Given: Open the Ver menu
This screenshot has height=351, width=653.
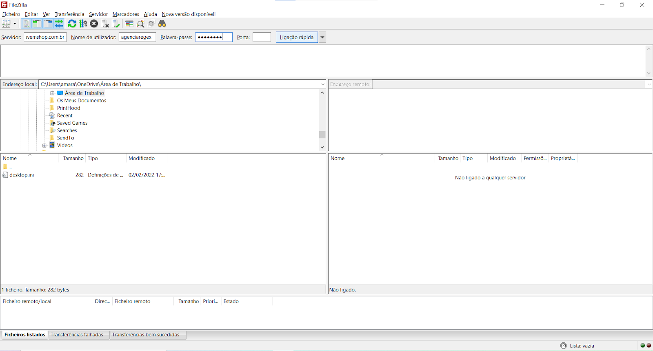Looking at the screenshot, I should 47,14.
